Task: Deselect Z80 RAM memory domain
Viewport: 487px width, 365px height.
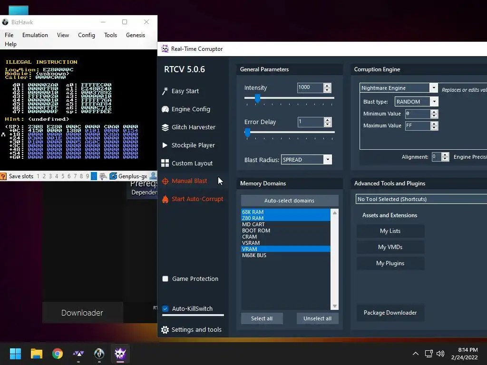Action: click(x=285, y=218)
